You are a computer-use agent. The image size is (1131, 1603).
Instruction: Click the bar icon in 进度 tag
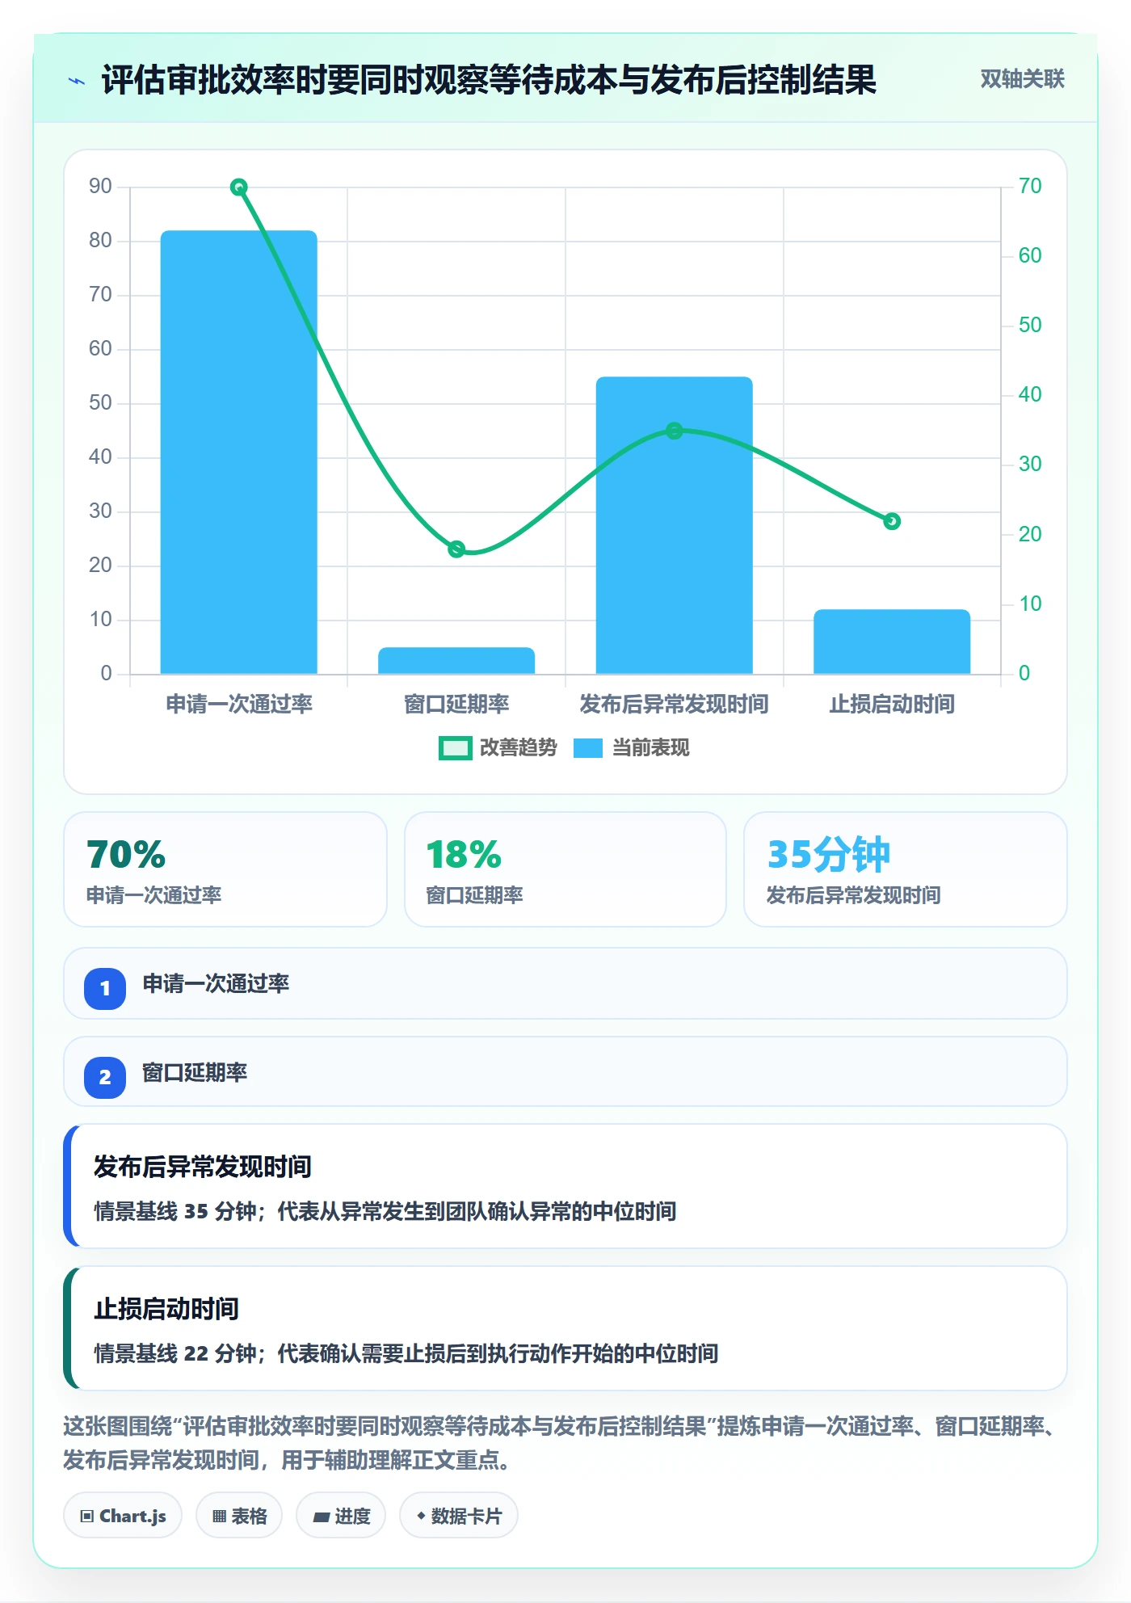322,1517
